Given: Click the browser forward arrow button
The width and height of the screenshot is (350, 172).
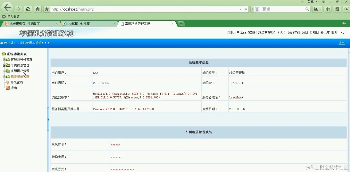Looking at the screenshot, I should [x=18, y=9].
